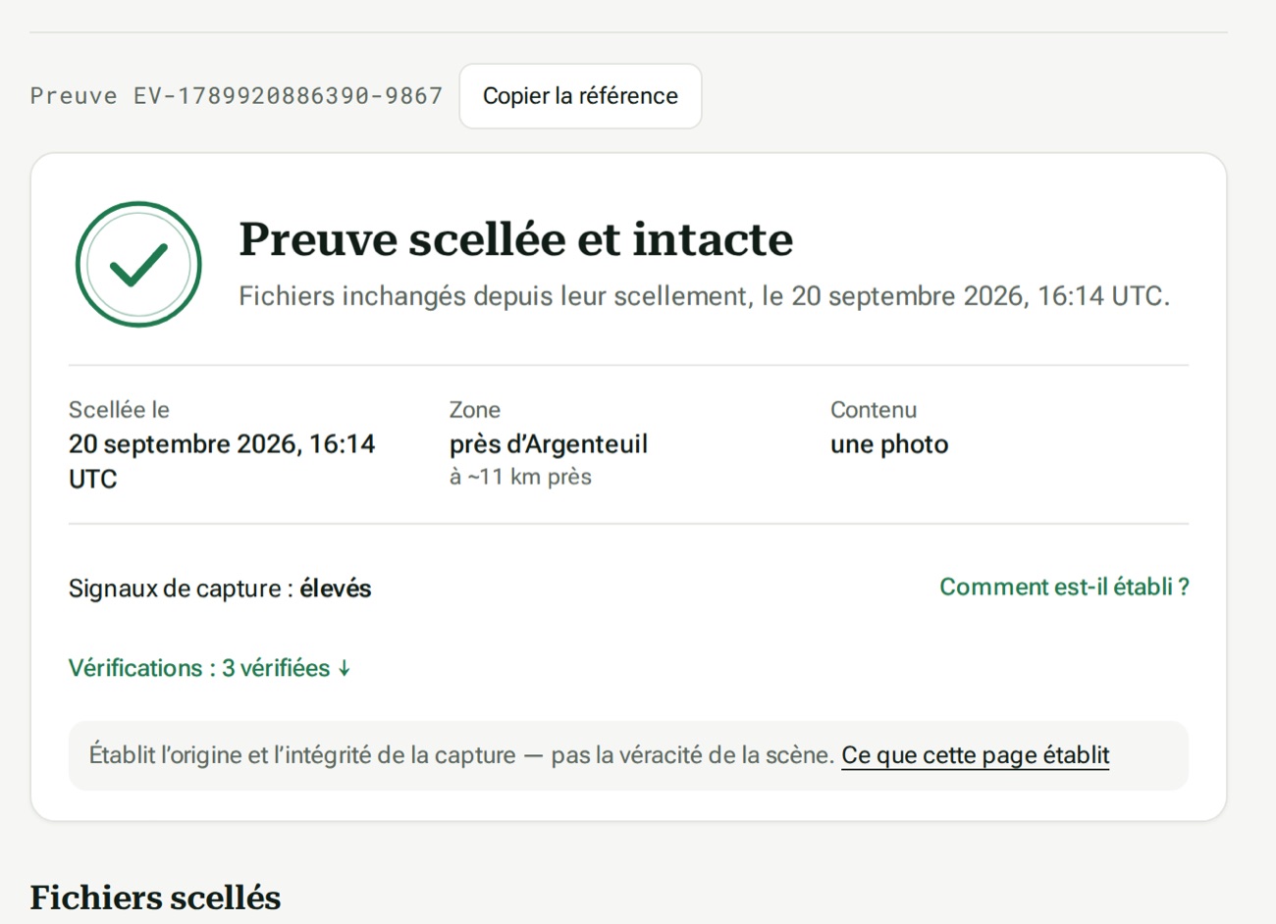Expand Vérifications : 3 vérifiées
1276x924 pixels.
(x=209, y=668)
